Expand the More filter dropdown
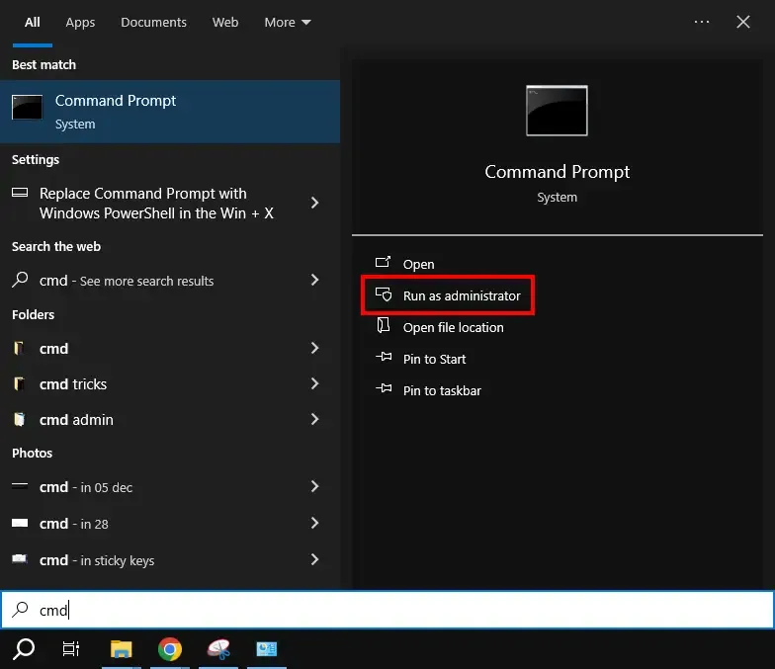 288,22
